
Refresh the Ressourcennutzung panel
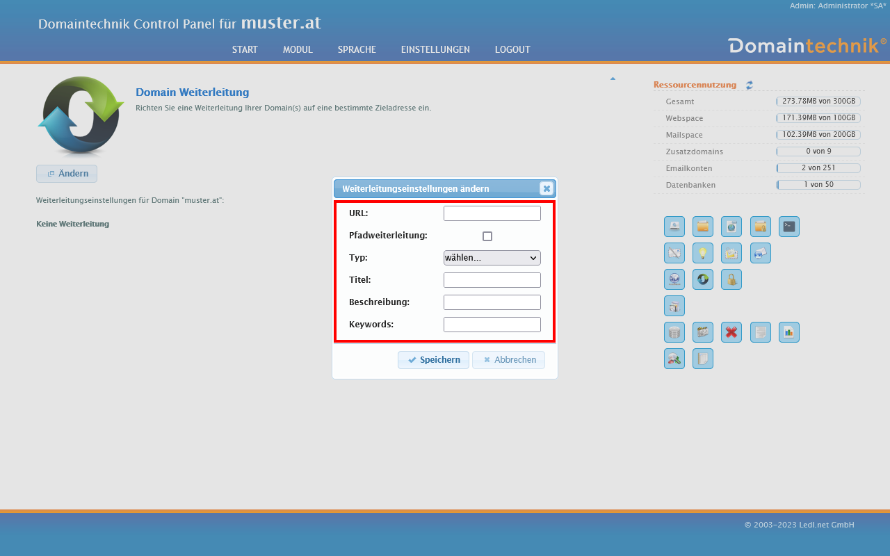750,85
